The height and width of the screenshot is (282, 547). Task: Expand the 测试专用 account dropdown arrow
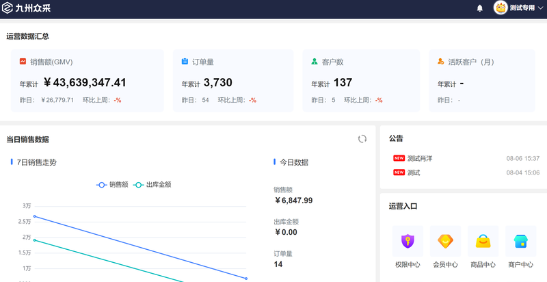pos(540,8)
